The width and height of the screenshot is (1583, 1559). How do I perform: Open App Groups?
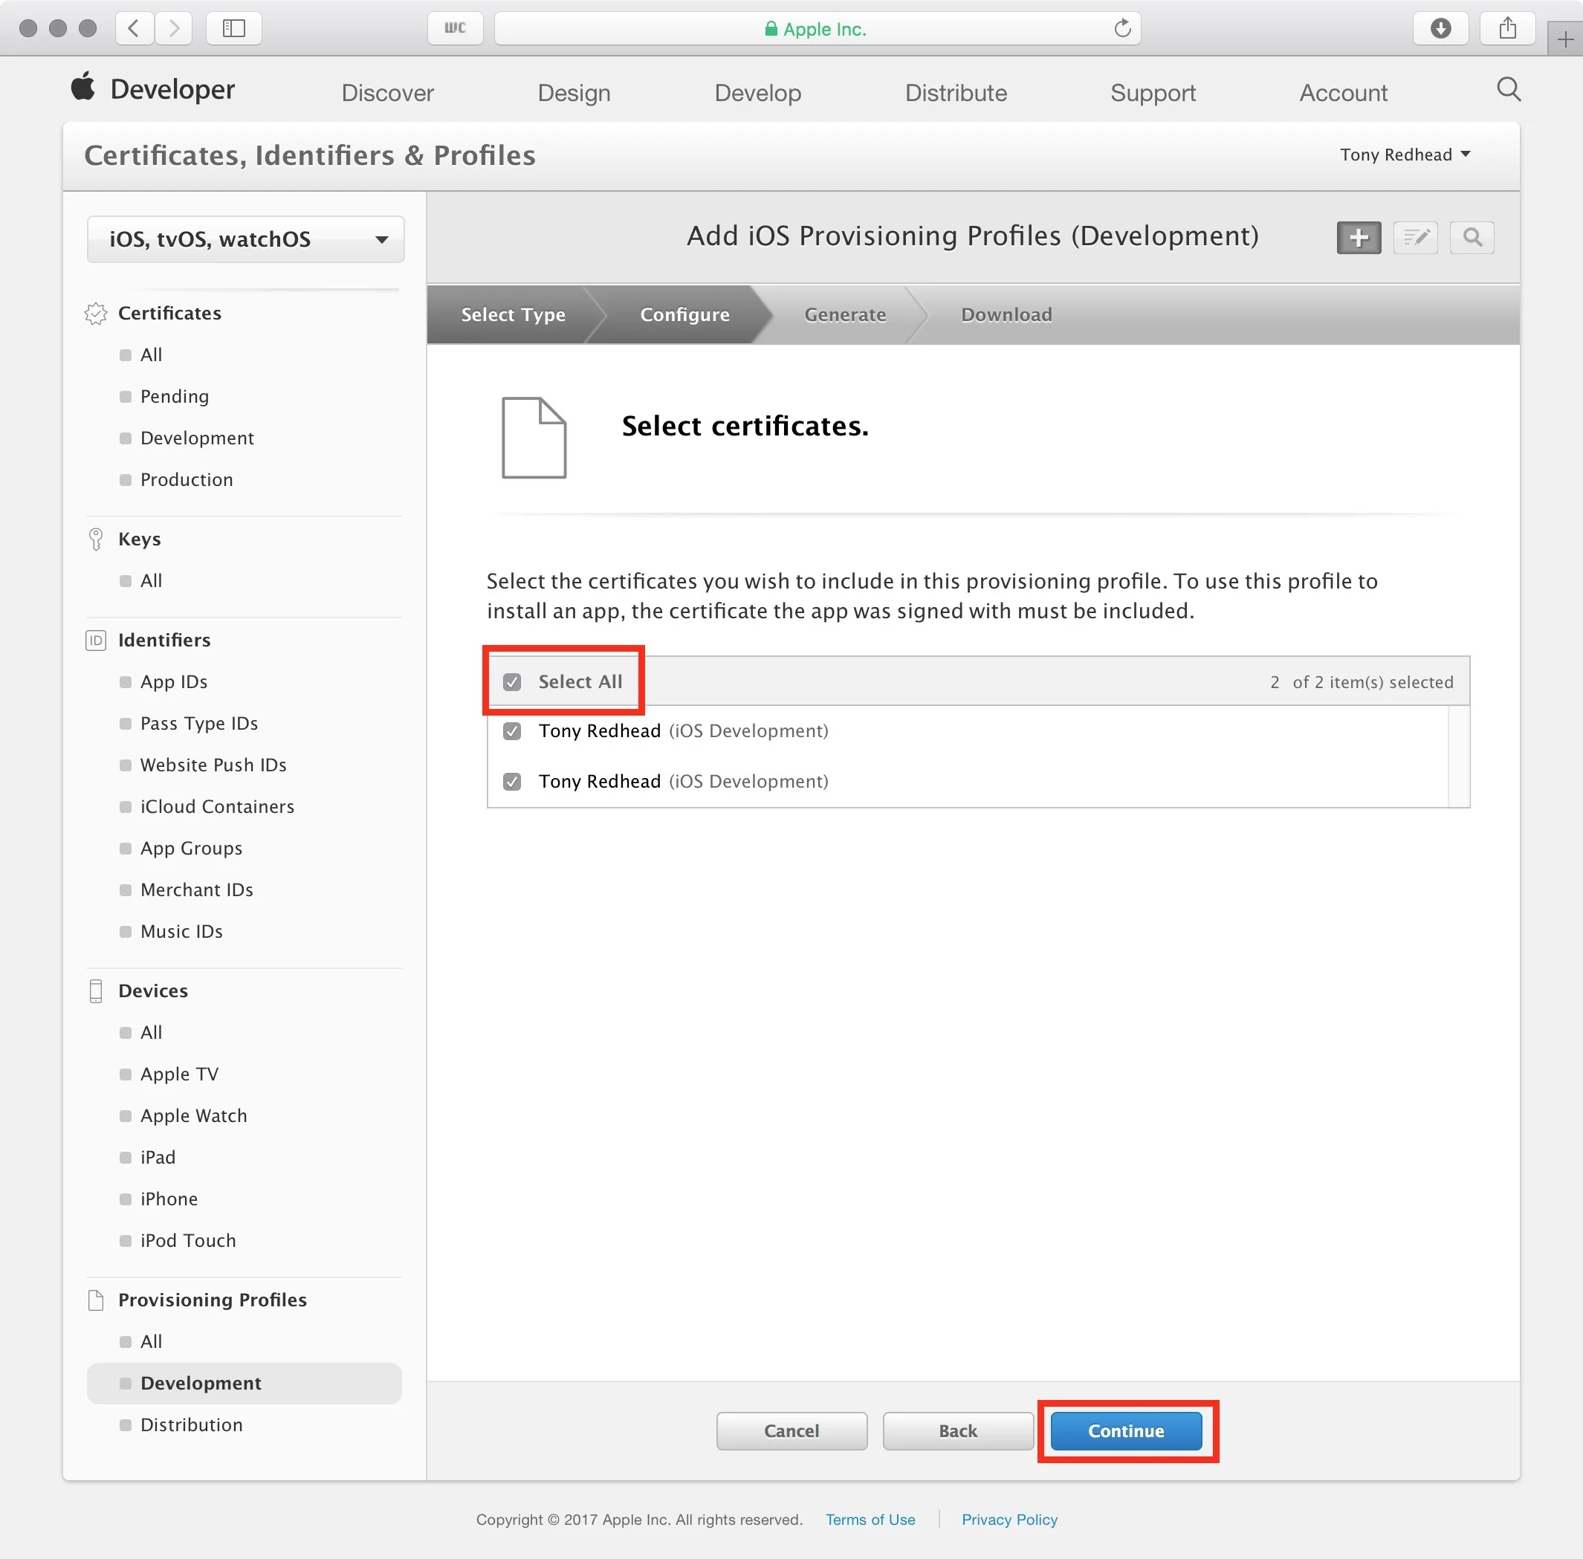click(191, 849)
